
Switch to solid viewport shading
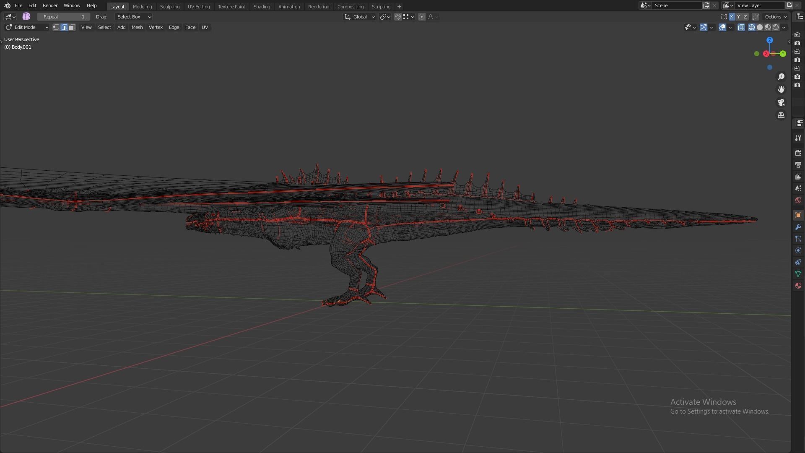[x=760, y=27]
